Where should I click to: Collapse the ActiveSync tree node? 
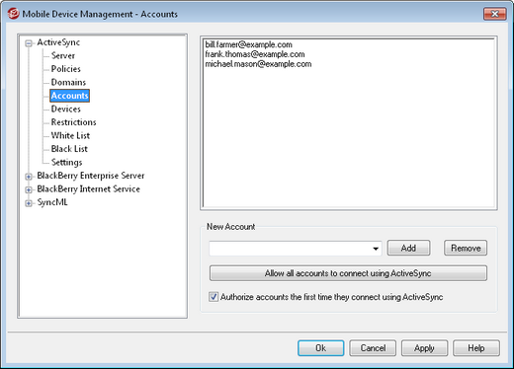click(x=29, y=43)
